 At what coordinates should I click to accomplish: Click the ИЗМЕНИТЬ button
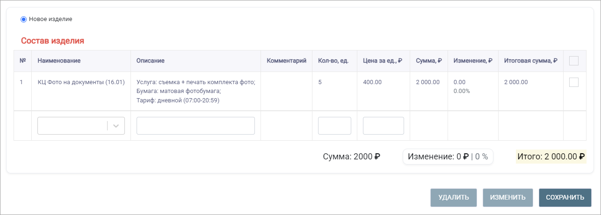pyautogui.click(x=508, y=198)
